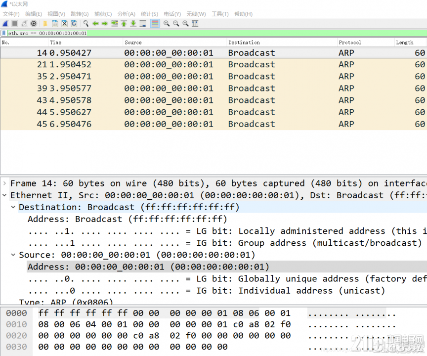Screen dimensions: 427x356
Task: Reset packet text to normal size
Action: click(185, 24)
